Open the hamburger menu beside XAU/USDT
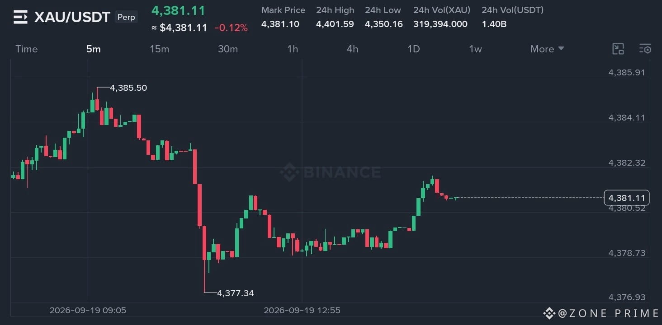This screenshot has width=662, height=325. click(20, 18)
